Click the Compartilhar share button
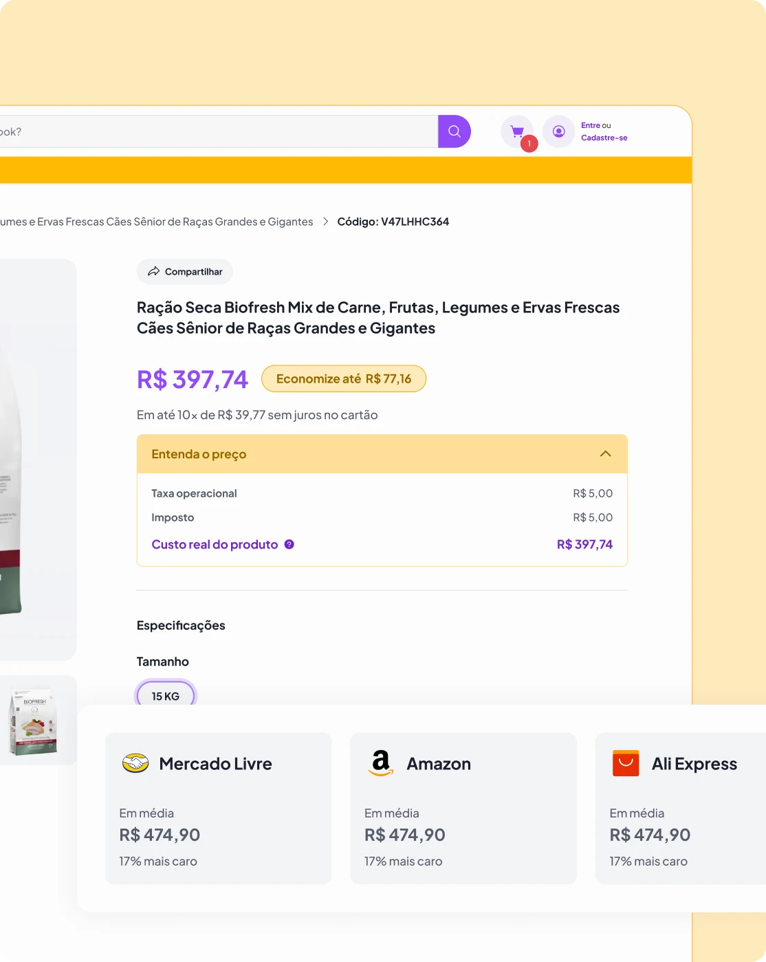The image size is (766, 962). coord(185,272)
